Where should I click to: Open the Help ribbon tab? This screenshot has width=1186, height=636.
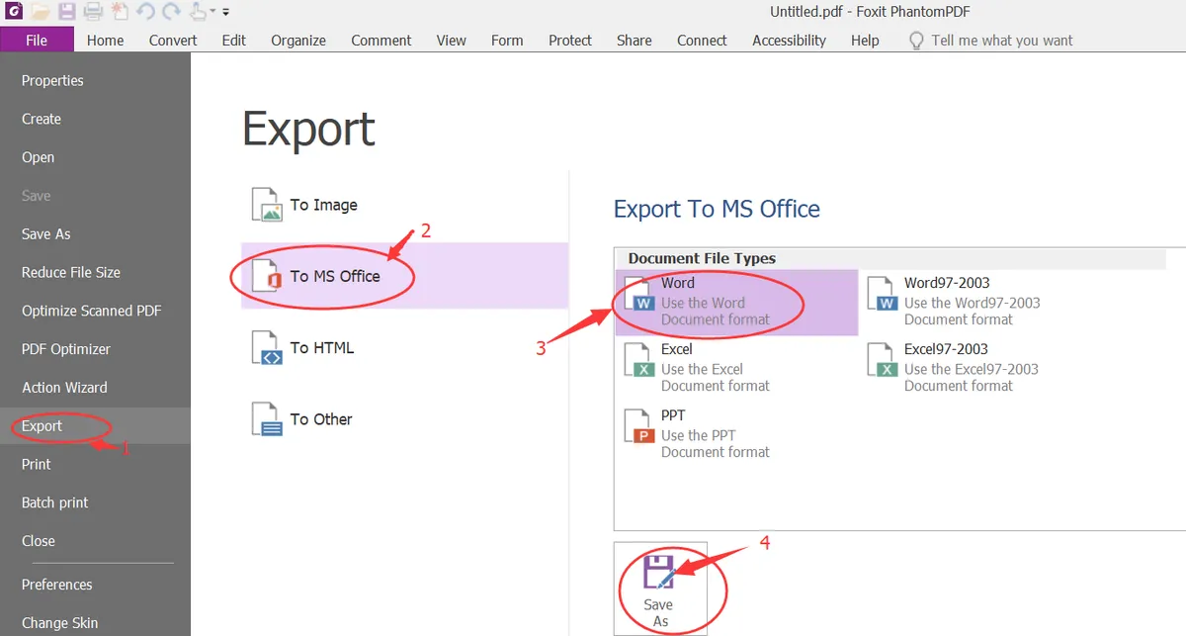coord(865,41)
